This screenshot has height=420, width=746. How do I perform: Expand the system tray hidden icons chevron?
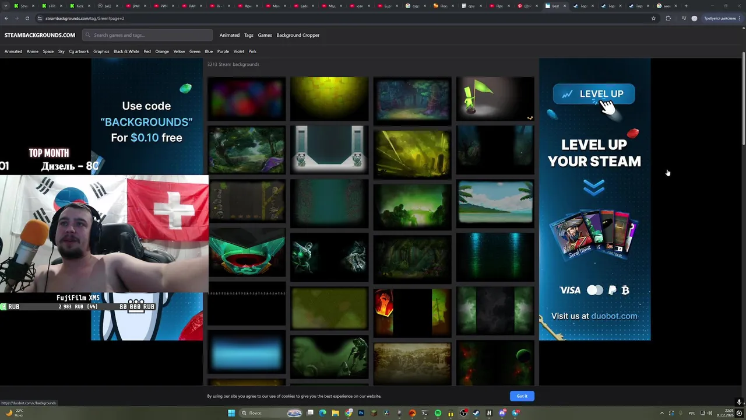662,413
